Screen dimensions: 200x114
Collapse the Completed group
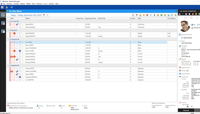click(9, 65)
